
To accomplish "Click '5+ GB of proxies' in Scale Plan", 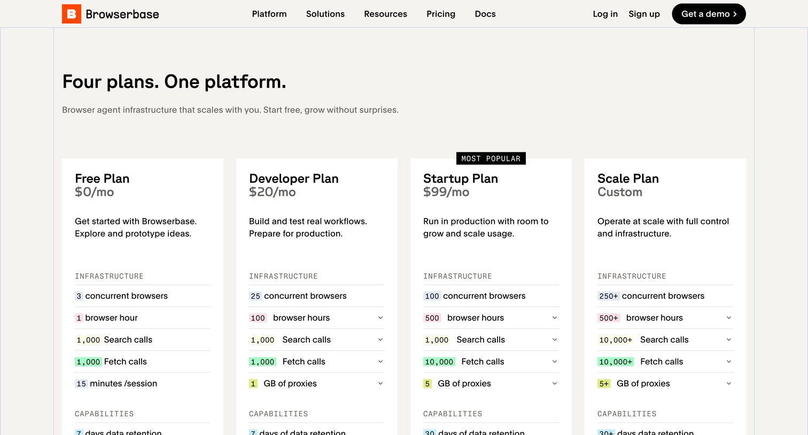I will coord(634,384).
